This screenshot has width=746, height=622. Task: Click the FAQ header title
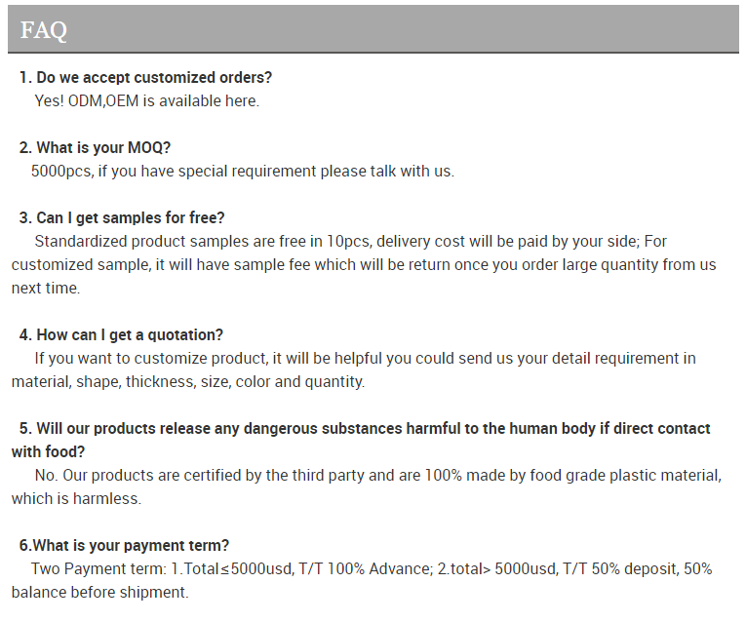click(43, 30)
